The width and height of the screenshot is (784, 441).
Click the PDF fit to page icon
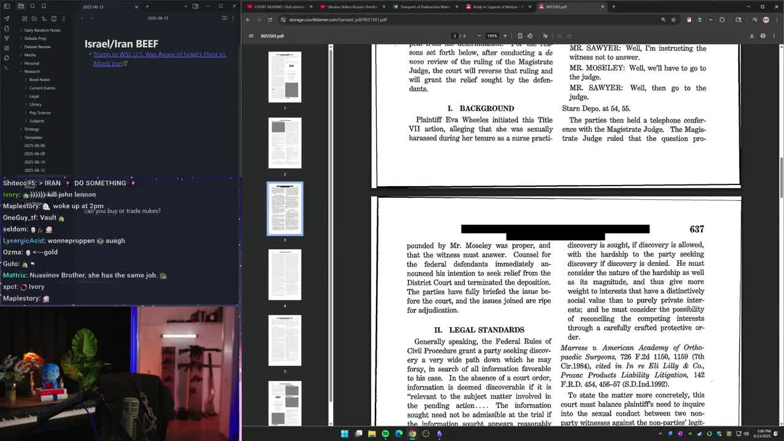[x=520, y=36]
